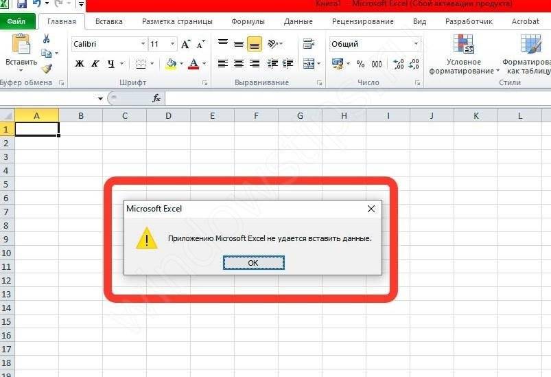Screen dimensions: 551x377
Task: Click Save icon in quick access toolbar
Action: 22,4
